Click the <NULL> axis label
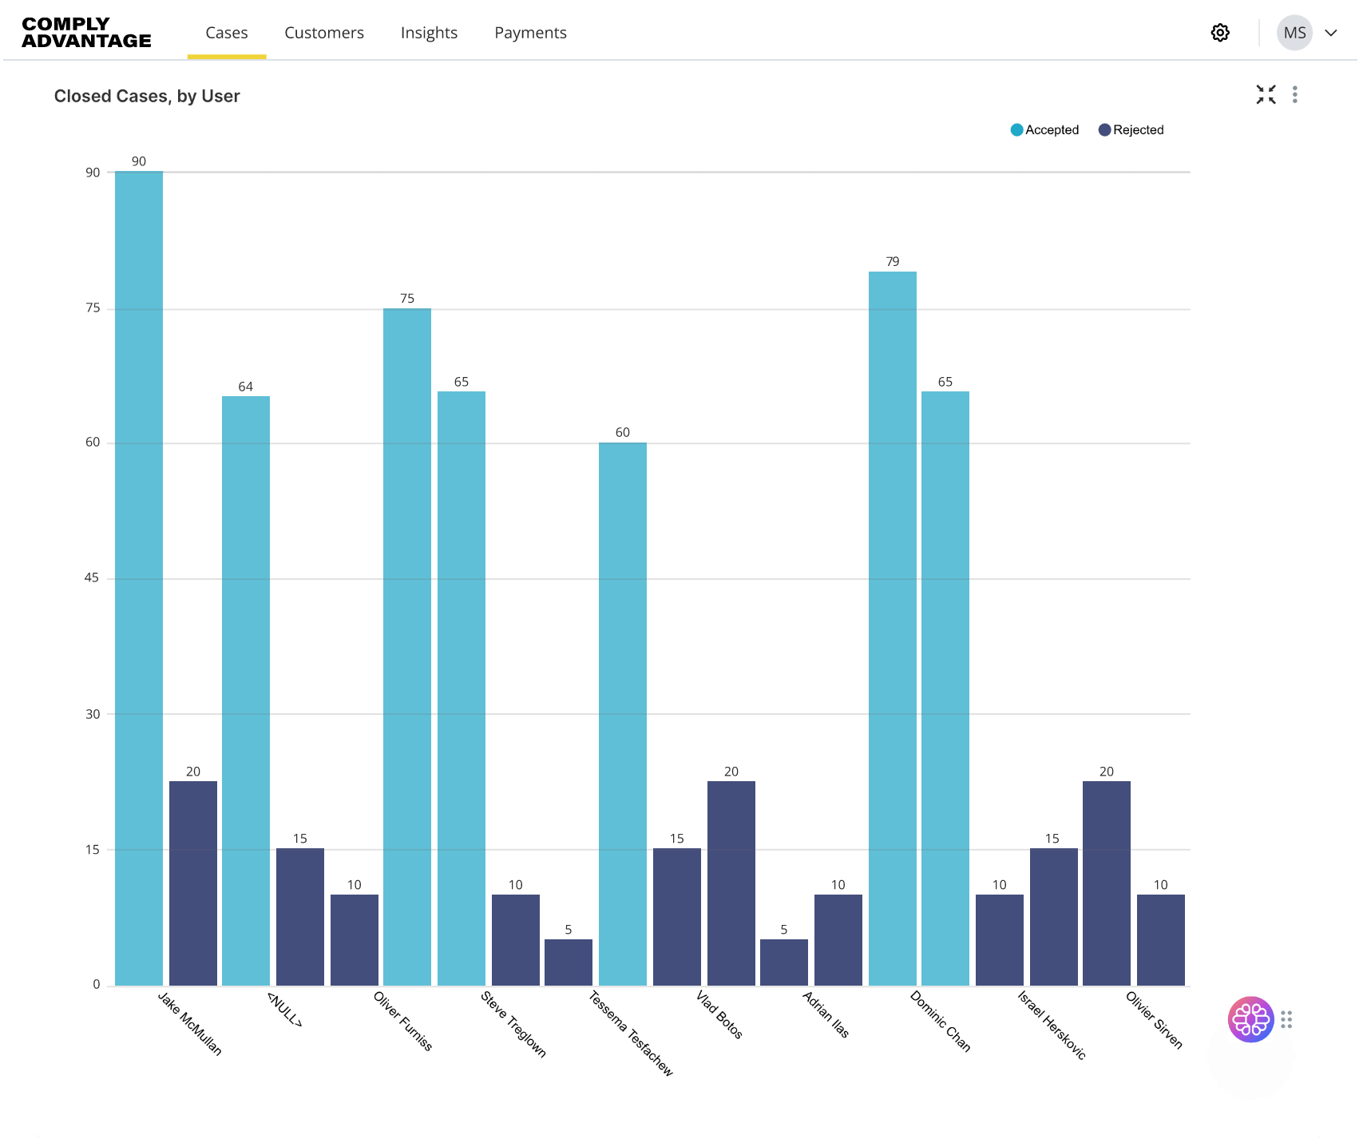 [284, 1010]
